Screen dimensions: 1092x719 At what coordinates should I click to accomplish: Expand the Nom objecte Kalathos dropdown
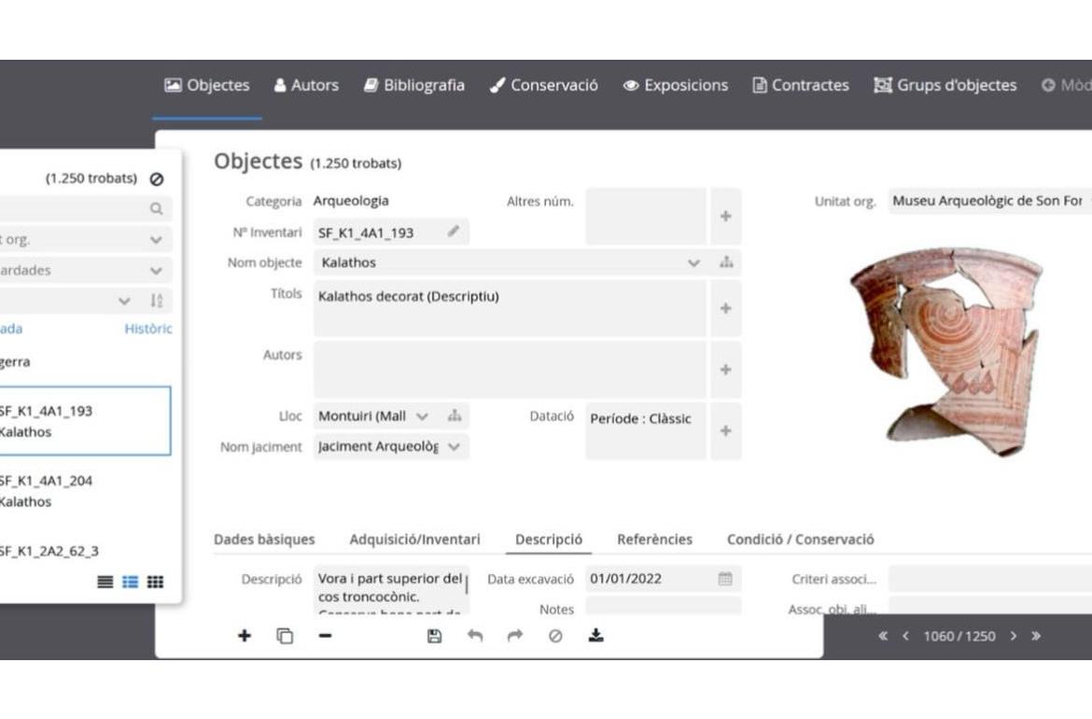tap(693, 263)
